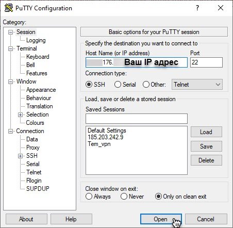Click the question mark help icon
Screen dimensions: 233x228
[x=197, y=8]
